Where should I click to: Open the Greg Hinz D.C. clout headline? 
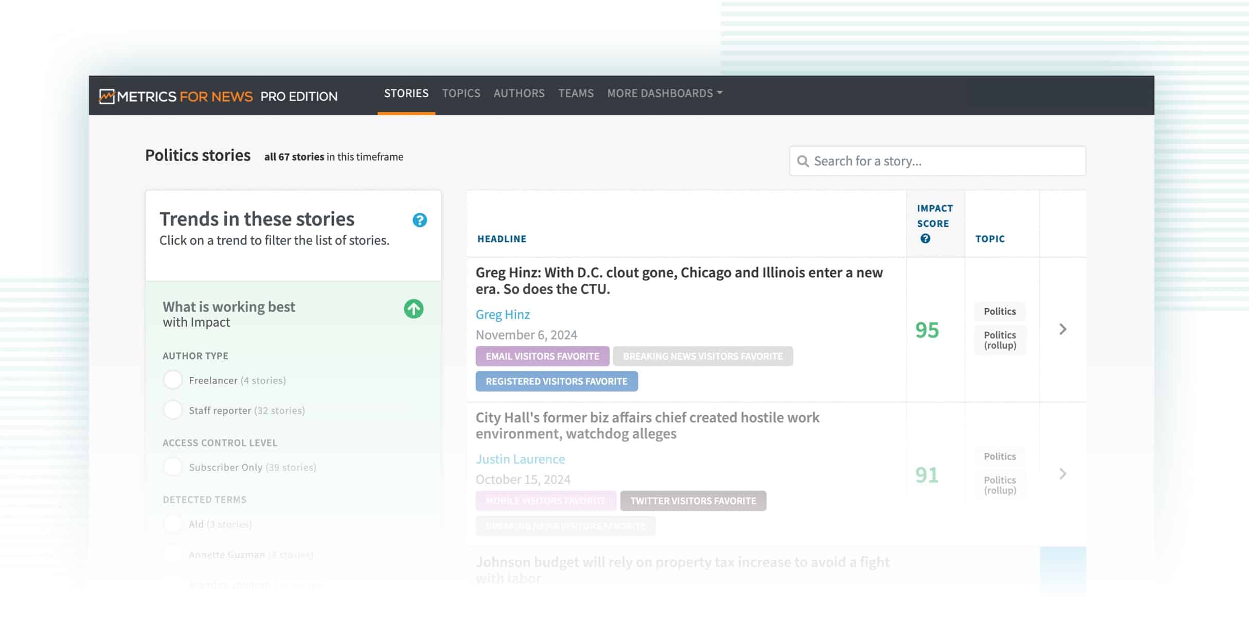pyautogui.click(x=679, y=281)
